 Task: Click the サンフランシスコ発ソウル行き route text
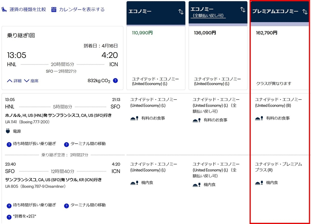[53, 180]
